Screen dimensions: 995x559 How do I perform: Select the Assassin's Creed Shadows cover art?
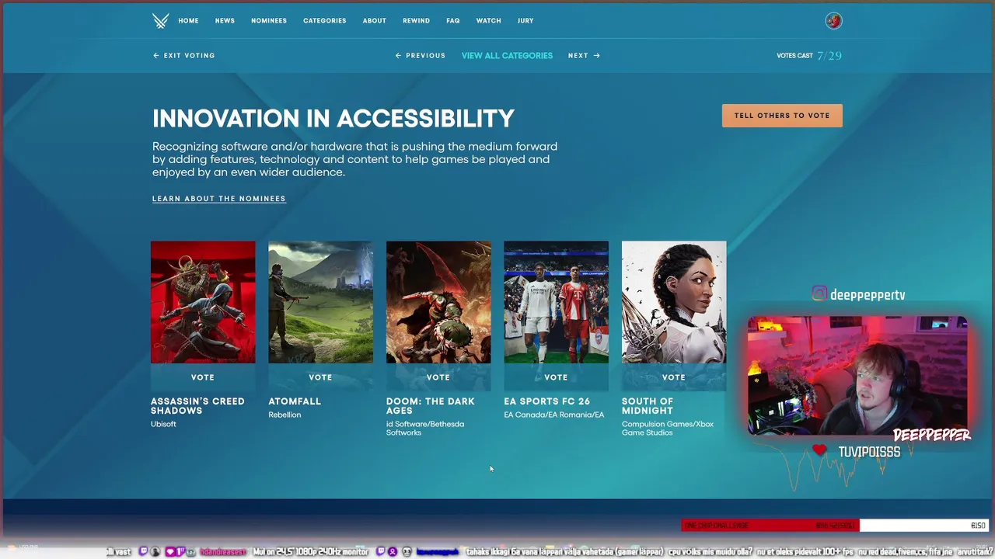[203, 302]
